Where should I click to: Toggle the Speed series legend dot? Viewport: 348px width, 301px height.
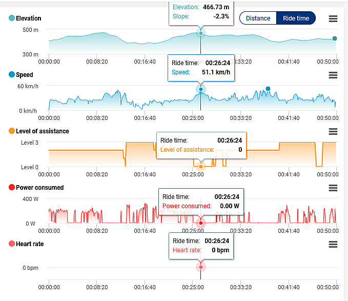12,75
